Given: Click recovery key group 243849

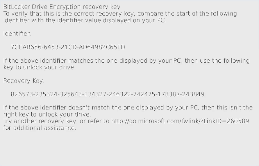Looking at the screenshot, I should click(x=193, y=94).
